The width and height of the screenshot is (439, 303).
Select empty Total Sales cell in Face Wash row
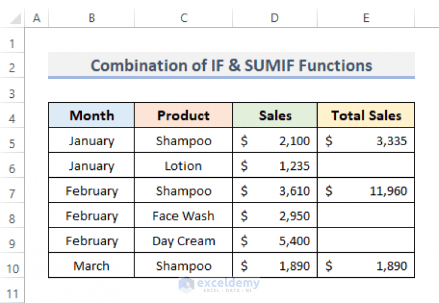[366, 215]
